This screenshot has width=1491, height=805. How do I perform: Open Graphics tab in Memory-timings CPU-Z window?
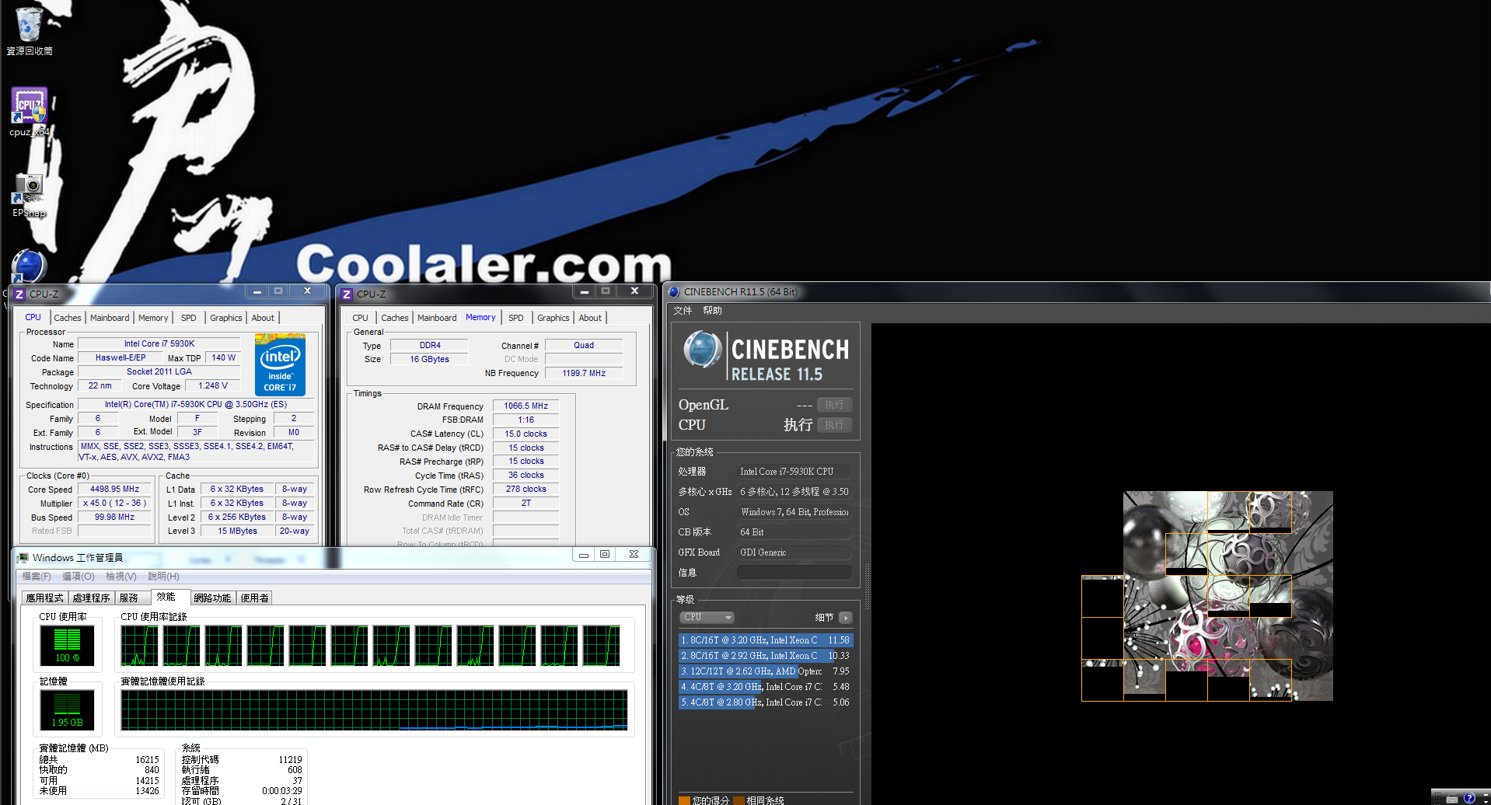point(553,318)
